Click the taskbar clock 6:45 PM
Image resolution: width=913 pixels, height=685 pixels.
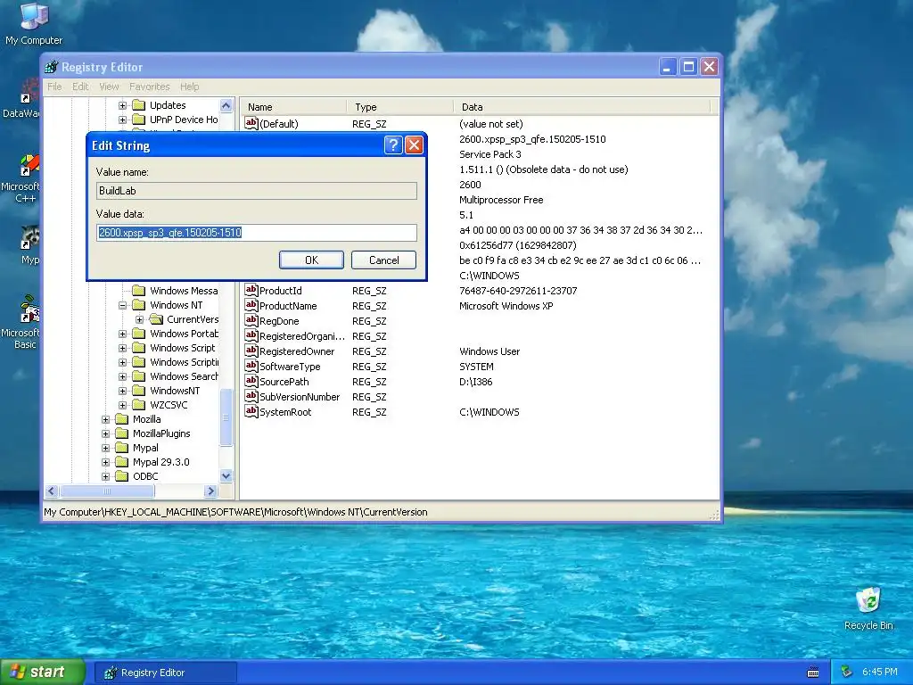click(880, 672)
